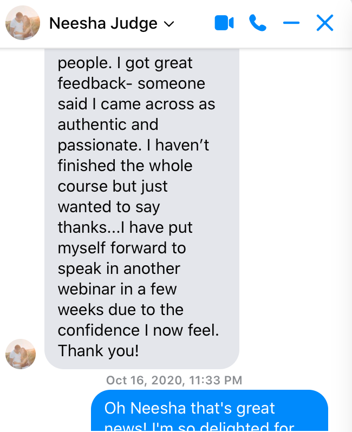Click 'myself forward to' text line
This screenshot has width=352, height=432.
tap(121, 248)
